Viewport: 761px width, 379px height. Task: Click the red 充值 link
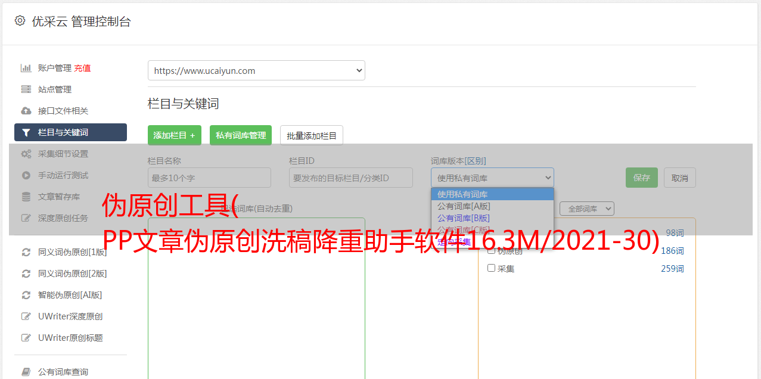[x=82, y=68]
